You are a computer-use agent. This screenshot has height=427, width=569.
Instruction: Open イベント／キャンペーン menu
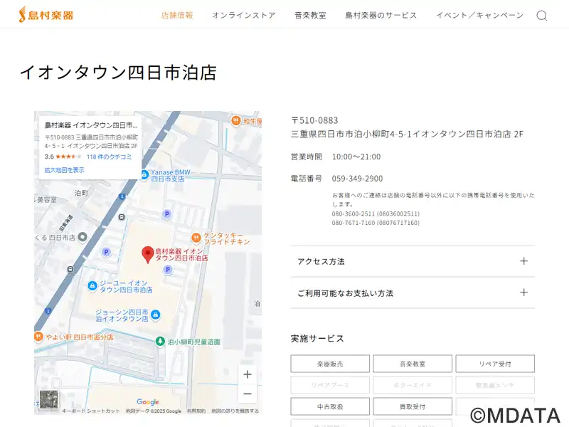tap(479, 15)
